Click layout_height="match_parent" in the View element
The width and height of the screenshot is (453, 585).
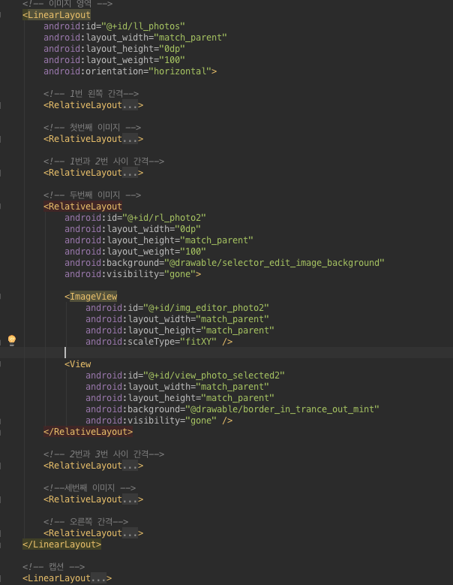pos(180,398)
